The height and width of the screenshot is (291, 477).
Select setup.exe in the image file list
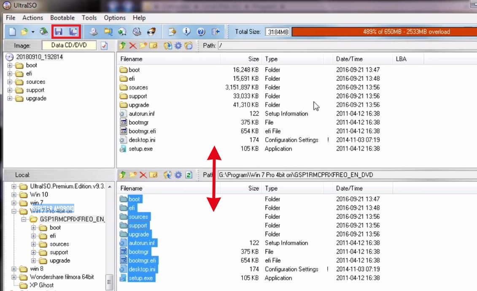(x=140, y=149)
